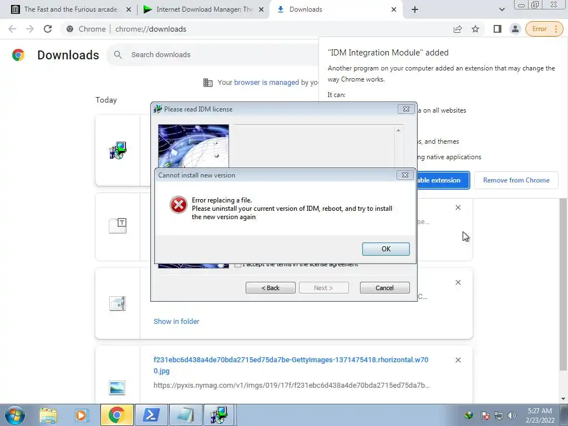Viewport: 568px width, 426px height.
Task: Open the Windows Start menu
Action: pos(14,415)
